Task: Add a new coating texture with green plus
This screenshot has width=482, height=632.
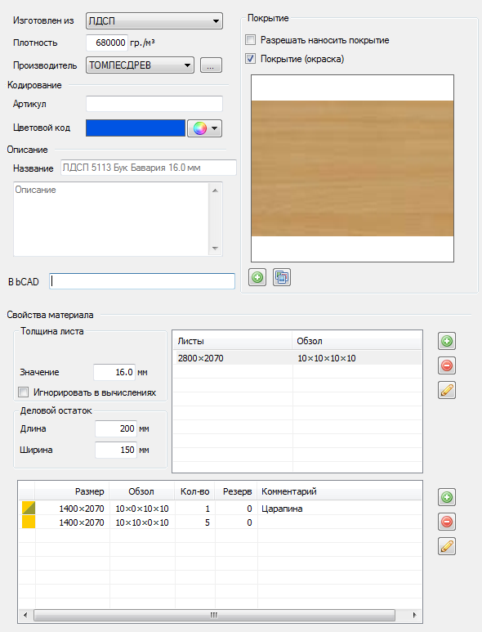Action: 257,277
